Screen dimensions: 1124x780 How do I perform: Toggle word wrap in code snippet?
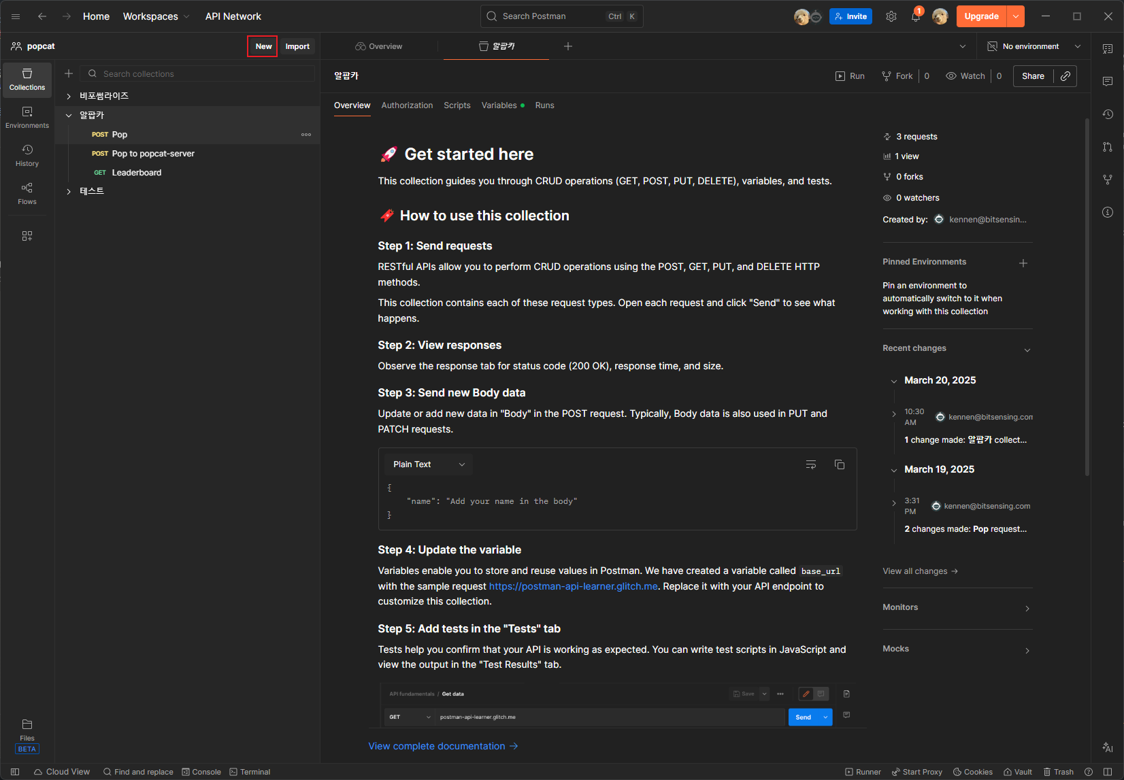tap(811, 464)
